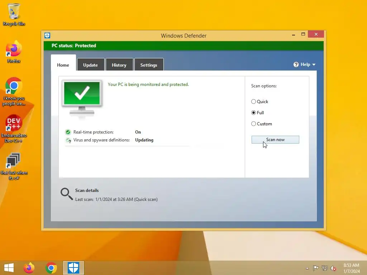367x275 pixels.
Task: Select the 'that but when its c#' desktop shortcut
Action: (14, 166)
